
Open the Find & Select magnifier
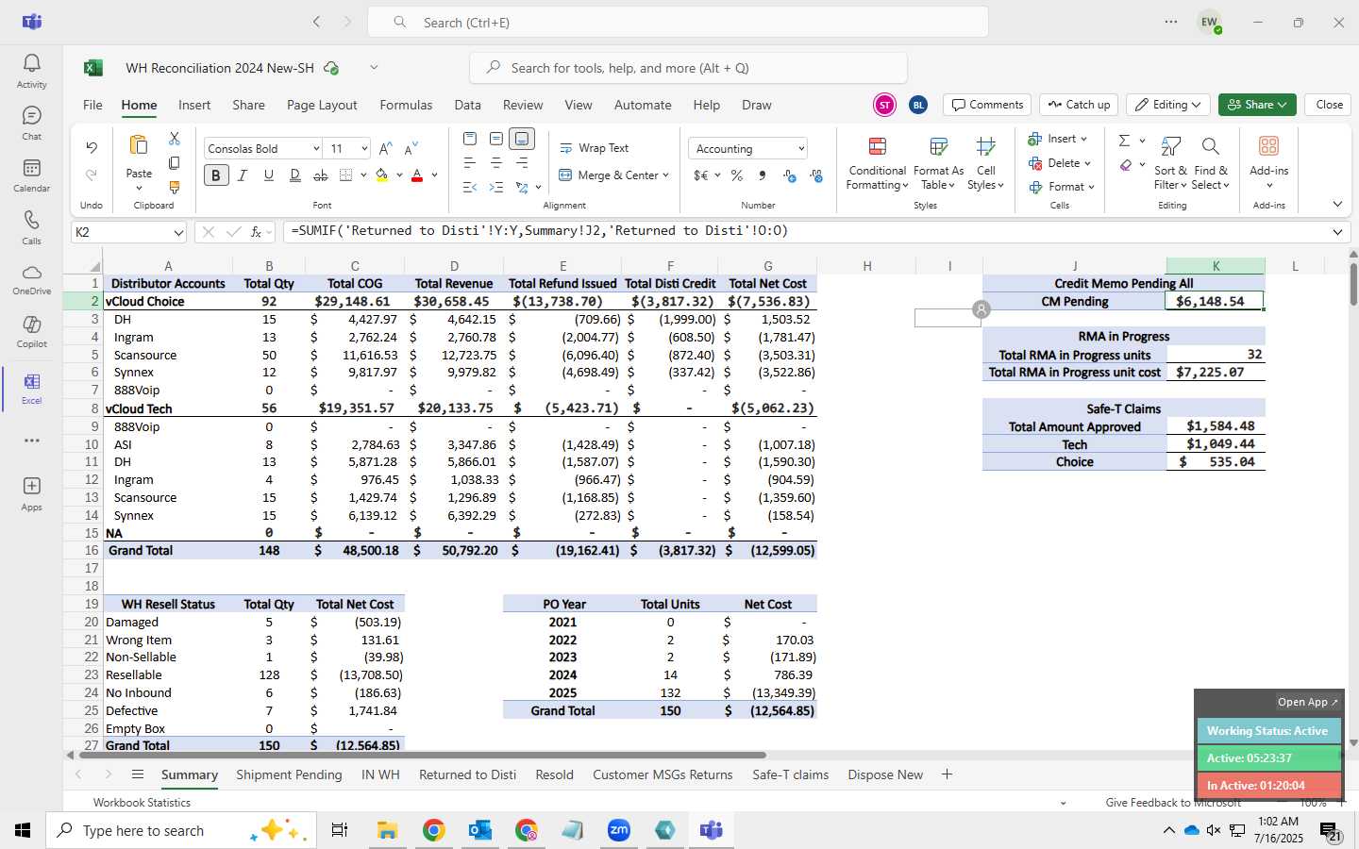point(1211,162)
